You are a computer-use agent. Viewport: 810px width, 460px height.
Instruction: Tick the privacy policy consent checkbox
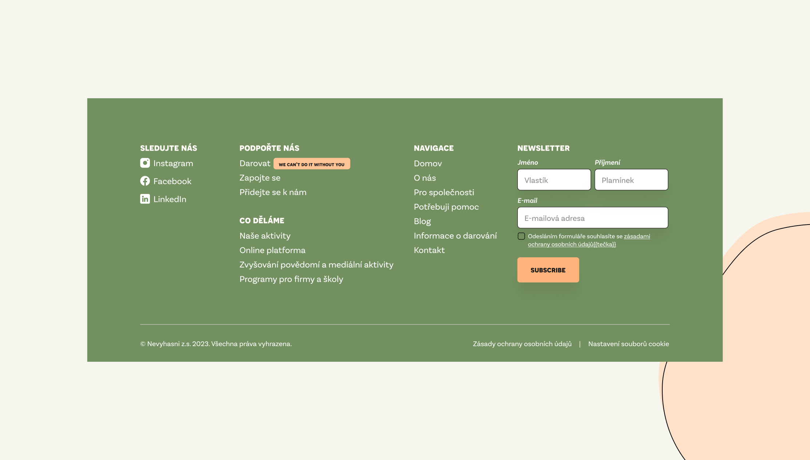coord(521,236)
